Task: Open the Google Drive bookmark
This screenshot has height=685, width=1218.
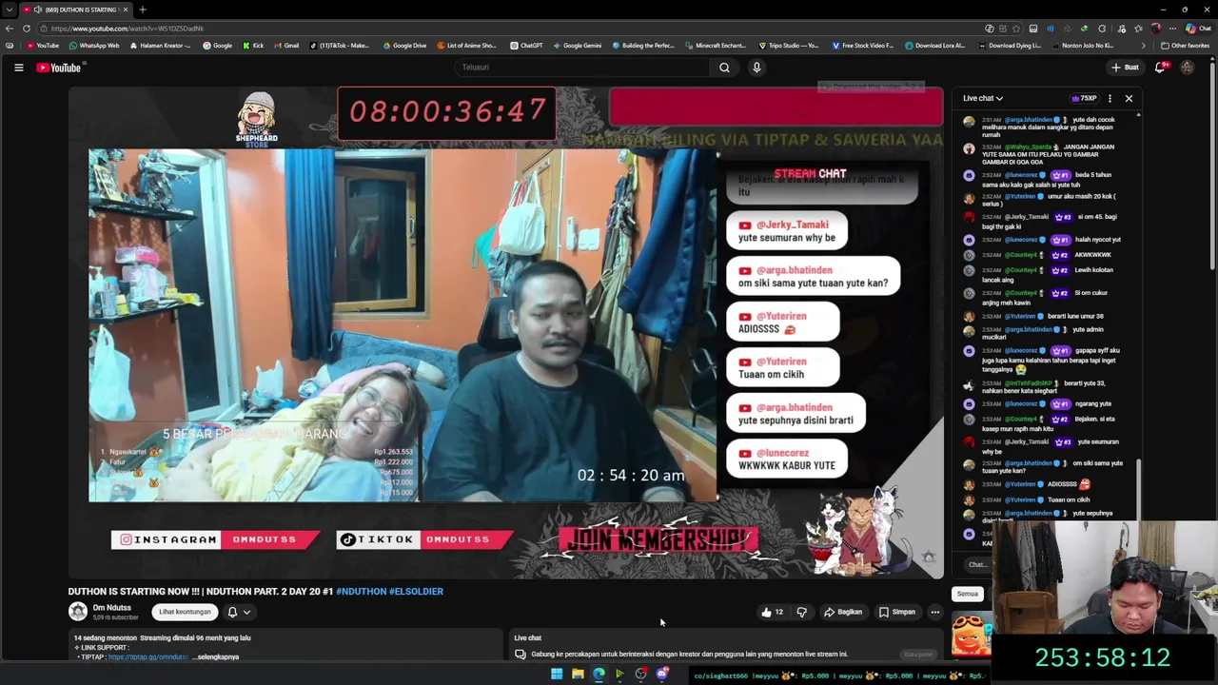Action: 404,46
